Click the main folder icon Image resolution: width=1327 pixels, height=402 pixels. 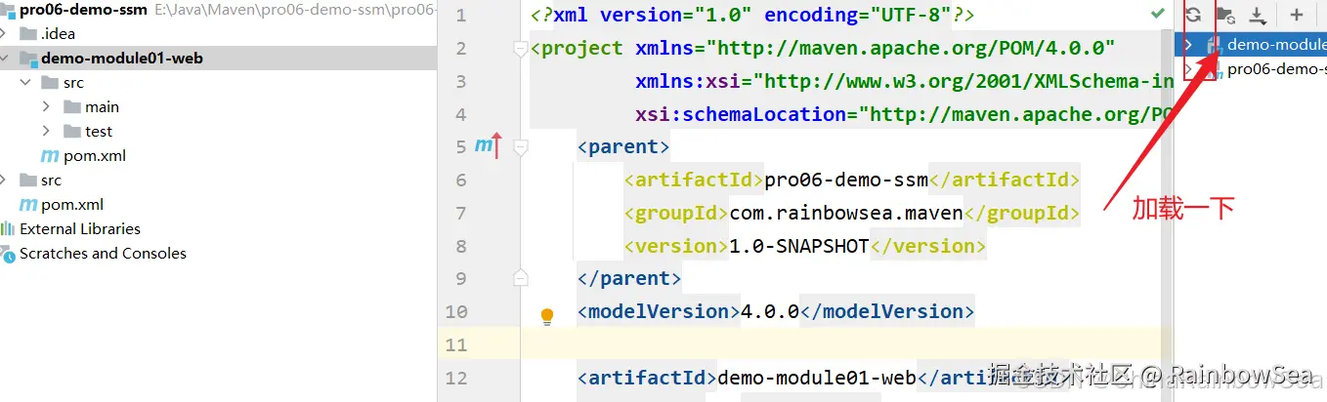[x=72, y=107]
